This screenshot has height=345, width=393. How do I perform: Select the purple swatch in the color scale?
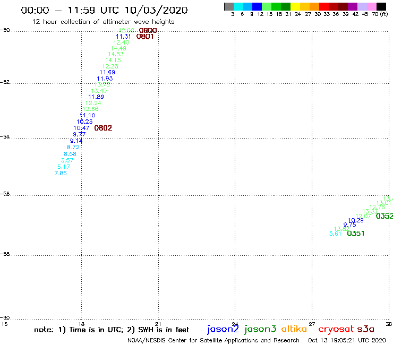[353, 6]
